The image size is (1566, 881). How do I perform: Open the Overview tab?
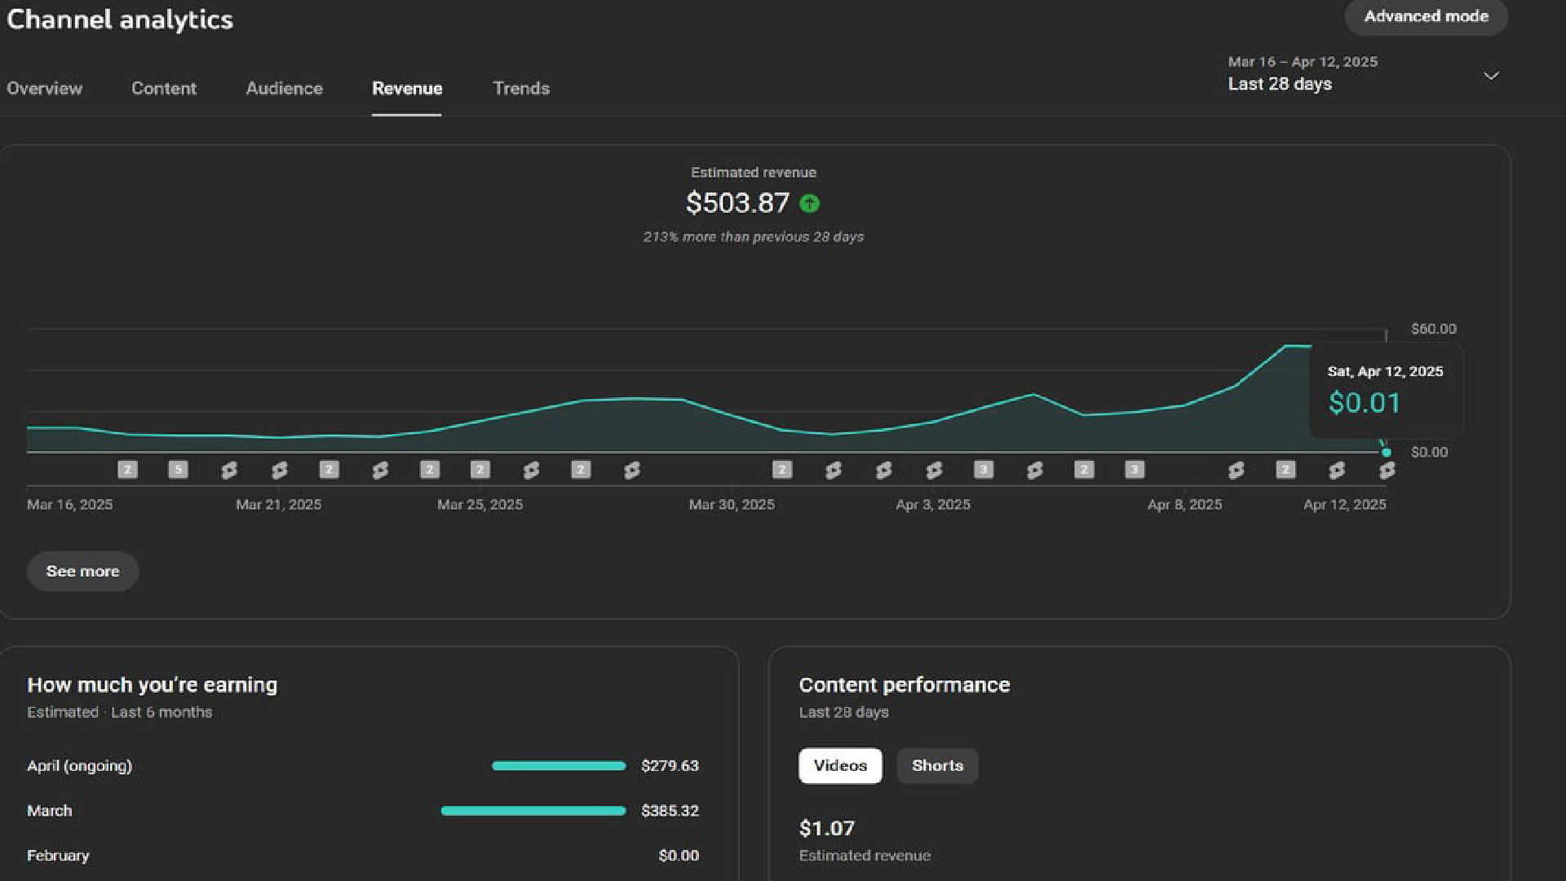(x=44, y=88)
